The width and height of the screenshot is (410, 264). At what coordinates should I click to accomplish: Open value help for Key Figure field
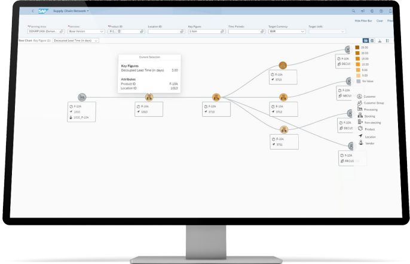click(x=222, y=31)
